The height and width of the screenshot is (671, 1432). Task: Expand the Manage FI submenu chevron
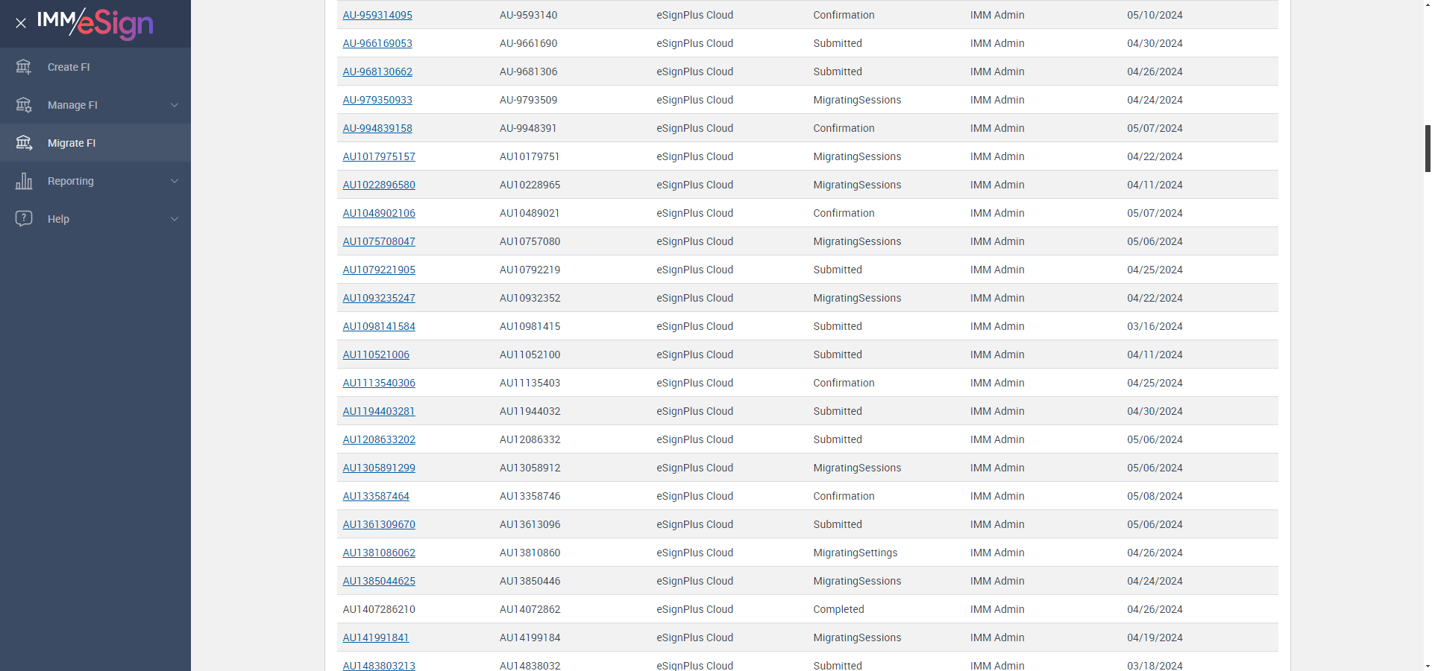click(x=175, y=105)
